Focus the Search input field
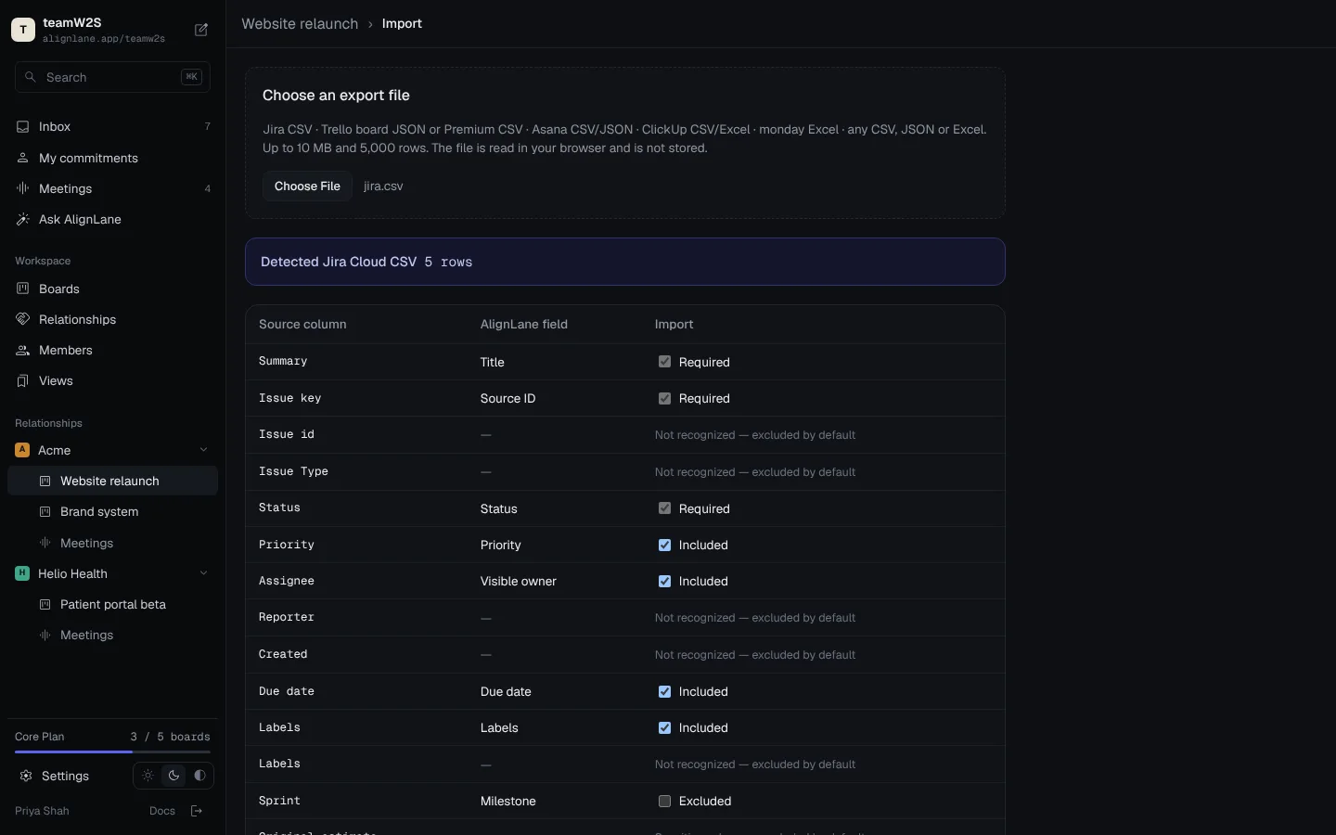The height and width of the screenshot is (835, 1336). [112, 77]
